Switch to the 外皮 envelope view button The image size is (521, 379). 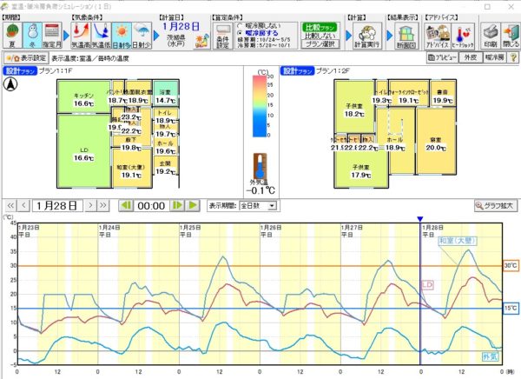pyautogui.click(x=470, y=57)
